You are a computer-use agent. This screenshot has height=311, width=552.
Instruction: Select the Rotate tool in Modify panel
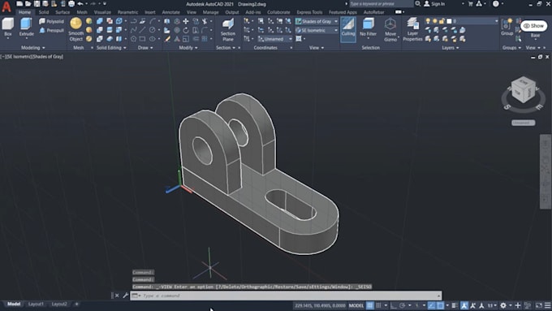[x=186, y=30]
